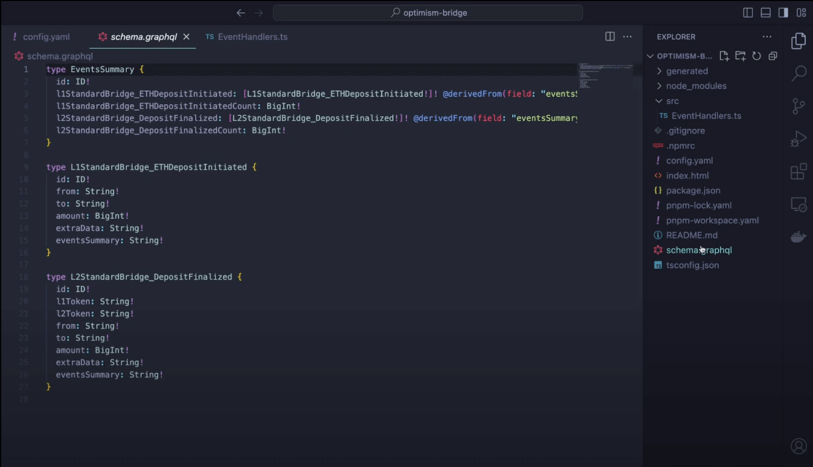Screen dimensions: 813x467
Task: Open the package.json file
Action: (x=693, y=190)
